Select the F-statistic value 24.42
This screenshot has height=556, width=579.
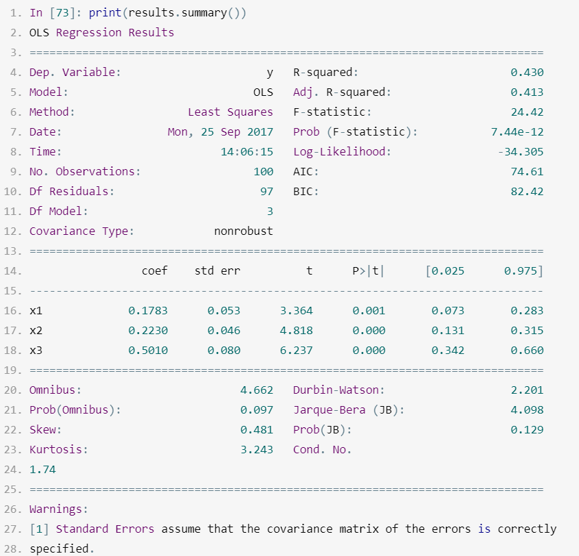click(527, 112)
